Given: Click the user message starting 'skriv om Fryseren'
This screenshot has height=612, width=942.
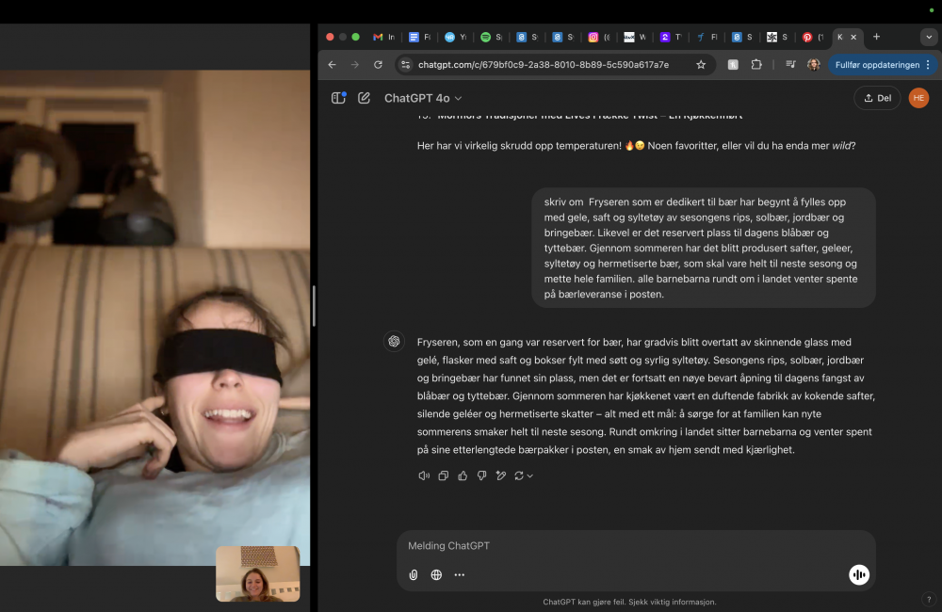Looking at the screenshot, I should (x=703, y=248).
